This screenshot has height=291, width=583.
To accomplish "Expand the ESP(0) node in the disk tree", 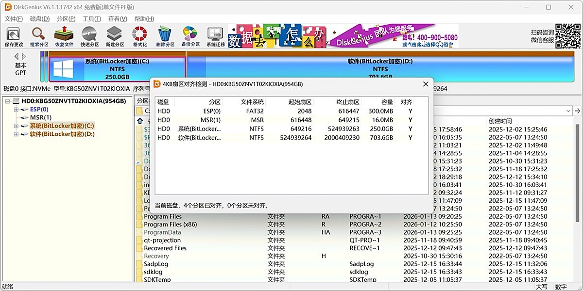I will pos(16,109).
